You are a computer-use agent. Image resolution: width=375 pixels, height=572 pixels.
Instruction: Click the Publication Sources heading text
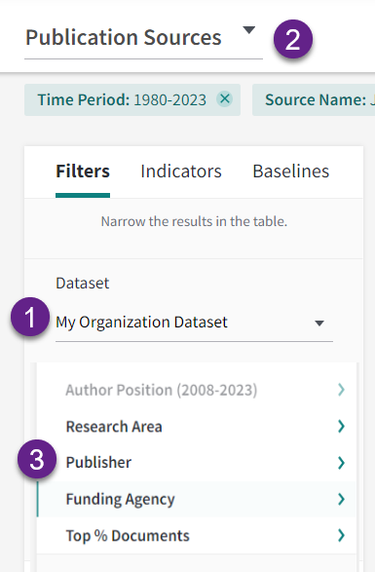pyautogui.click(x=124, y=38)
